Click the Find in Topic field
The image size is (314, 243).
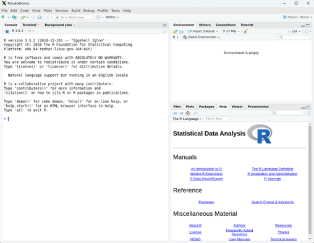point(215,119)
